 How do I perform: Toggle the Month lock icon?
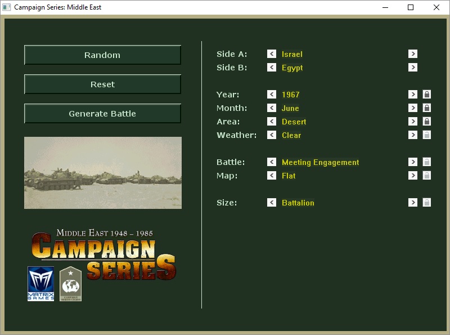427,108
